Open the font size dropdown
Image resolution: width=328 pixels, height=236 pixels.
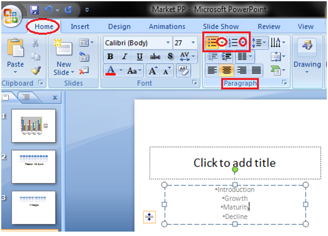[x=193, y=43]
